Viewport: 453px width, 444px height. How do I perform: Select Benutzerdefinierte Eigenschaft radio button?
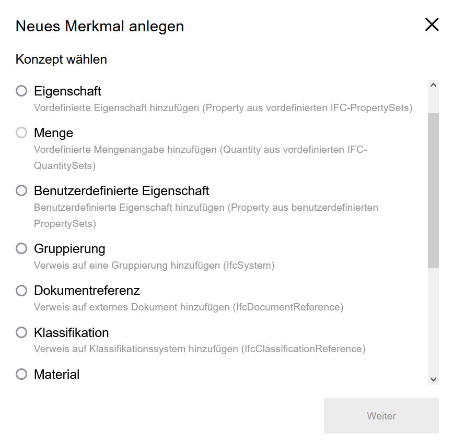tap(21, 190)
